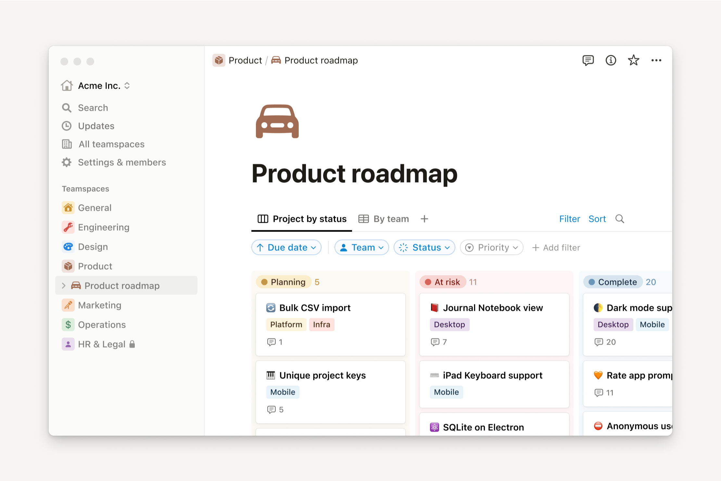721x481 pixels.
Task: Open the Status filter dropdown
Action: click(x=424, y=247)
